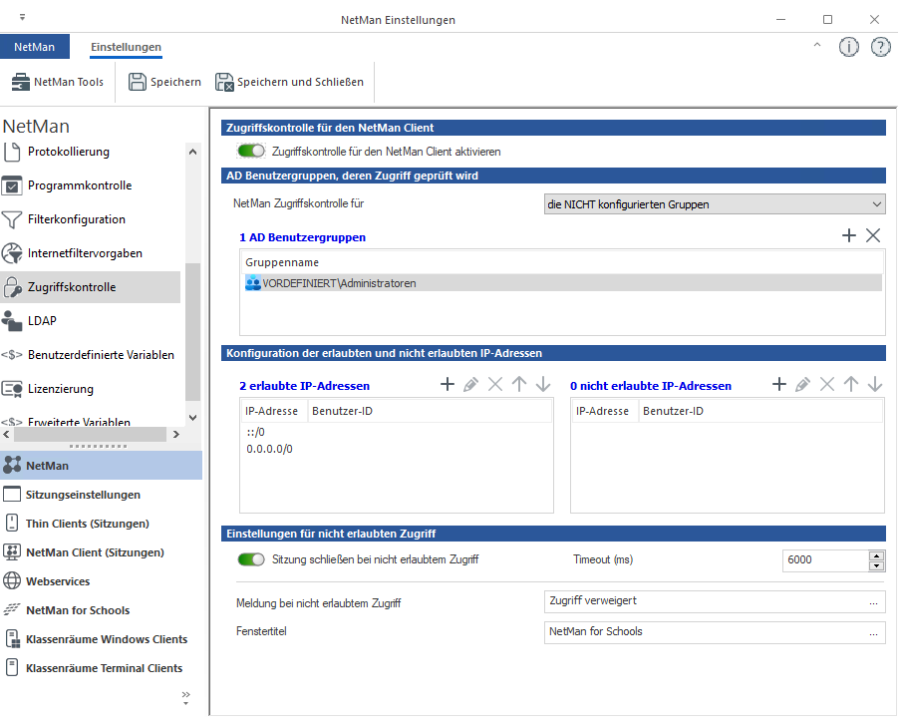Image resolution: width=904 pixels, height=724 pixels.
Task: Add an erlaubte IP-Adresse with plus icon
Action: coord(448,385)
